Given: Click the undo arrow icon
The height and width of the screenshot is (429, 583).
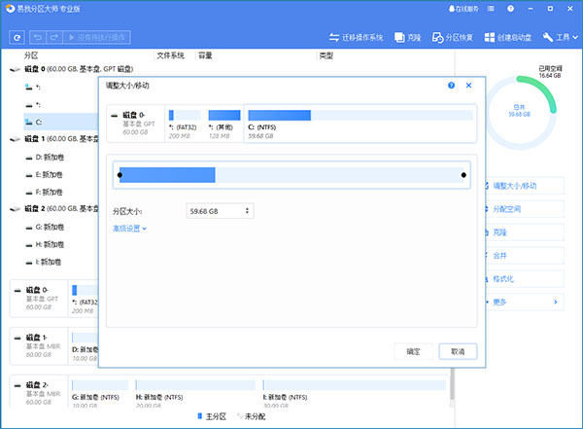Looking at the screenshot, I should (x=39, y=37).
